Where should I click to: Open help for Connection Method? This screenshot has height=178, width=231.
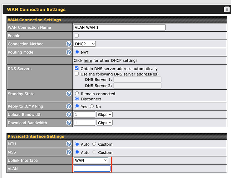[x=69, y=44]
